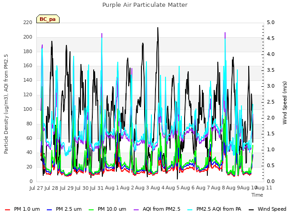Screen dimensions: 291x218
Task: Click the 4.5 wind speed tick label
Action: point(271,38)
